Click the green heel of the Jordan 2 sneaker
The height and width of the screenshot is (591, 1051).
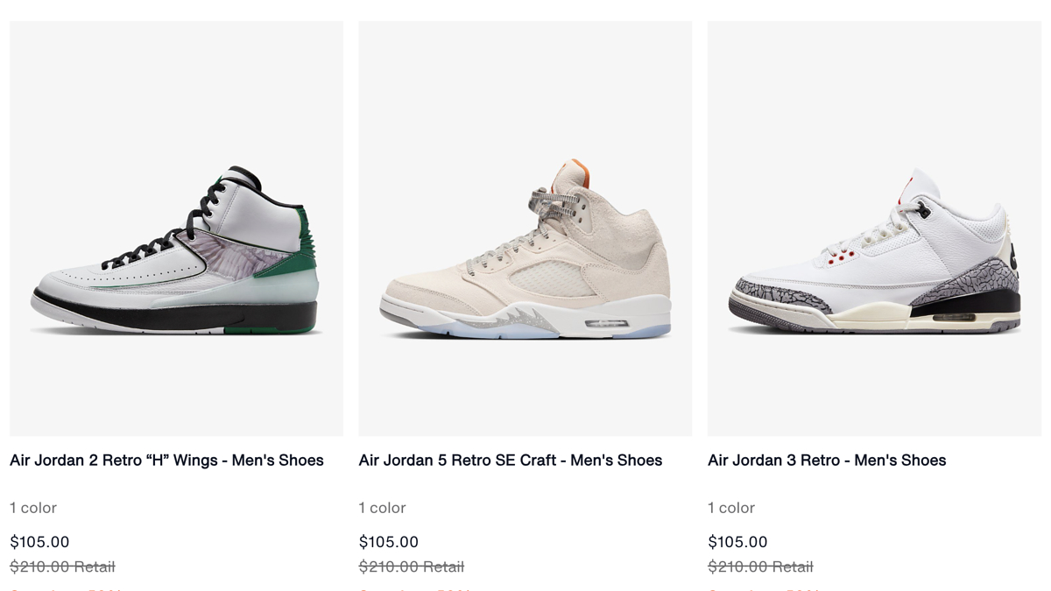[300, 254]
